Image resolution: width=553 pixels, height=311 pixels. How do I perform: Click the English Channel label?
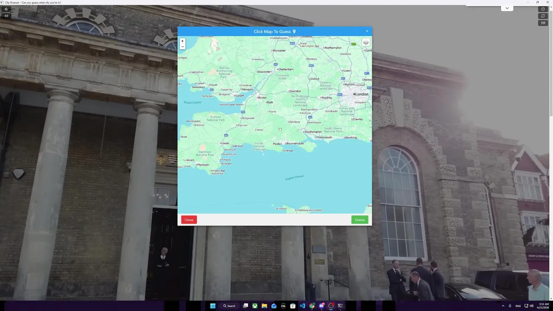[295, 178]
